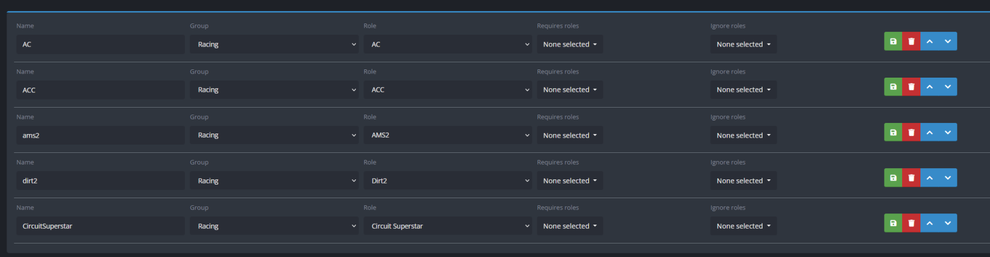Open Ignore roles selector in CircuitSuperstar row
990x257 pixels.
point(743,226)
